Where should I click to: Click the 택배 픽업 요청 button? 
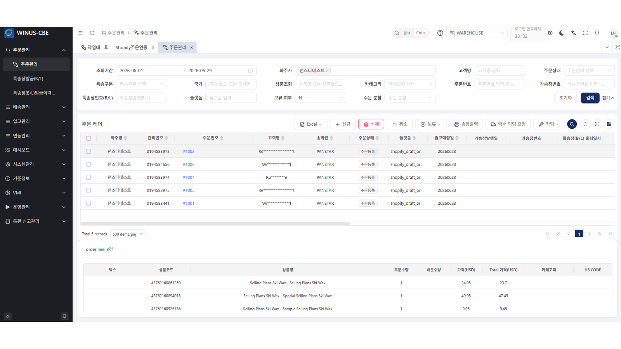(x=508, y=124)
